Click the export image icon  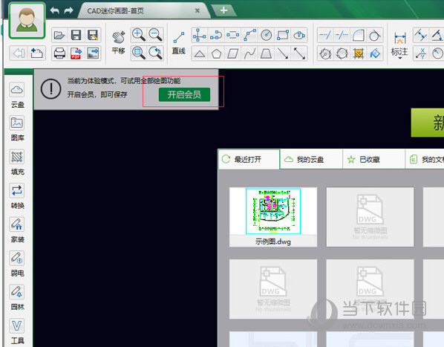tap(93, 53)
